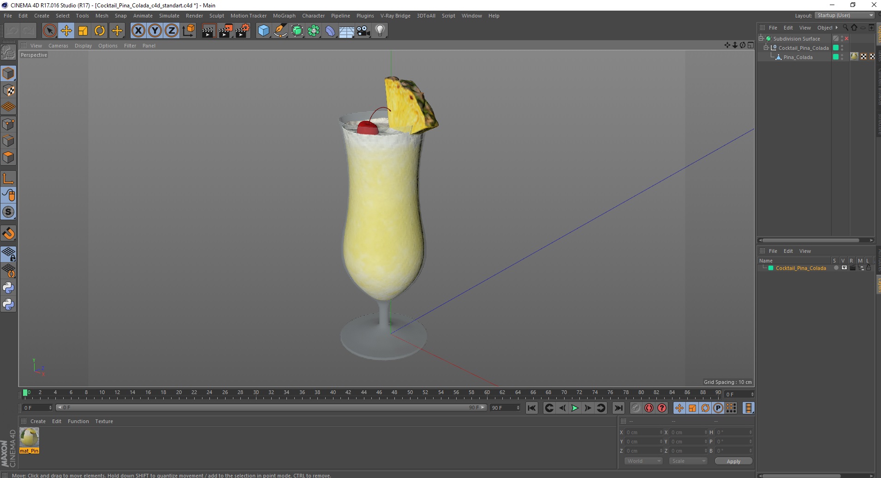Toggle position keyframe recording icon

point(679,408)
